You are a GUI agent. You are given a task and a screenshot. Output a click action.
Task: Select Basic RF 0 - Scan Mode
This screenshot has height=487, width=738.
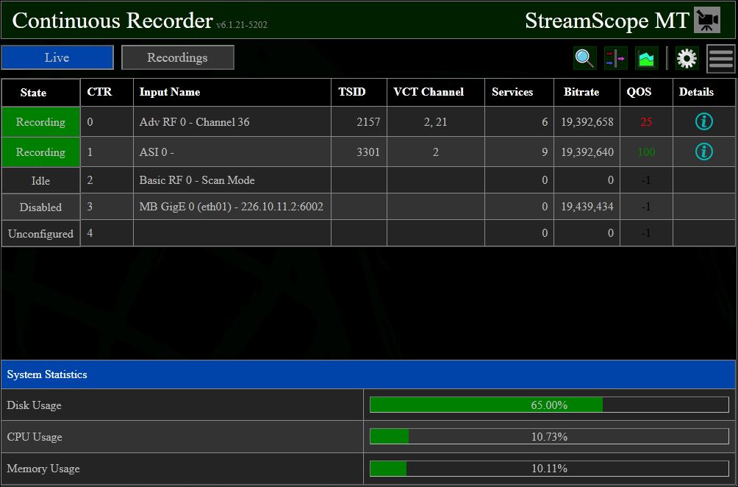(197, 180)
